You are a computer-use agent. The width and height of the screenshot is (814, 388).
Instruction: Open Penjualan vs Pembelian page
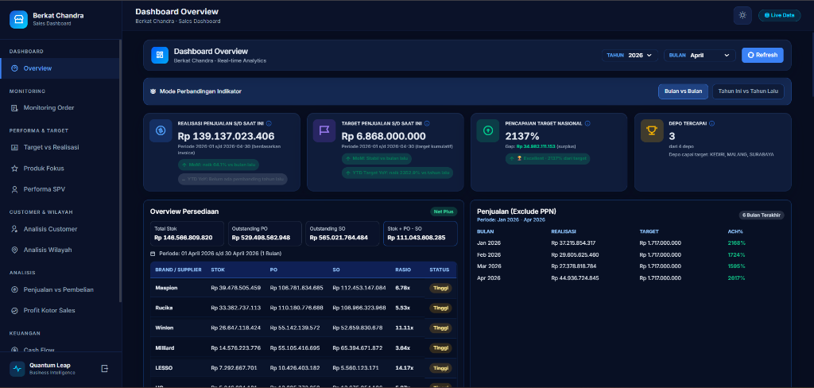coord(60,289)
